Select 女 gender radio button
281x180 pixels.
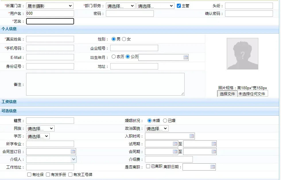tap(124, 39)
